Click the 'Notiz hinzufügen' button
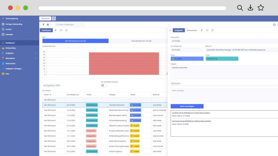 coord(187,106)
